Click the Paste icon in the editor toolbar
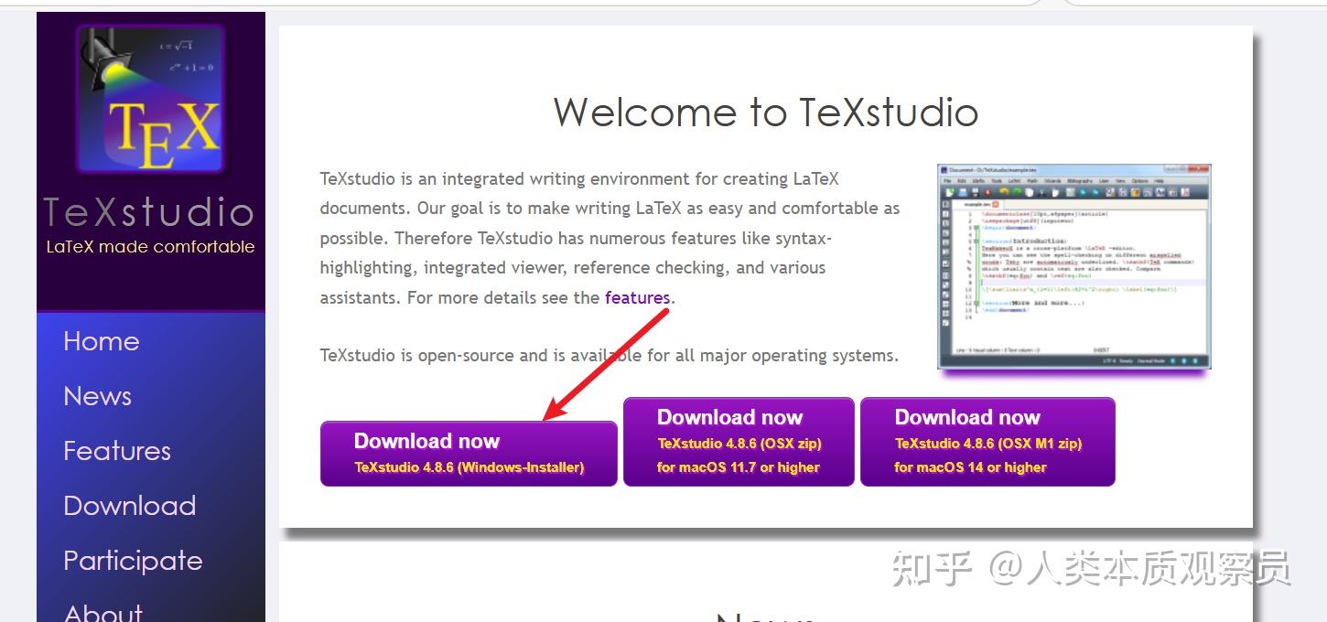1327x622 pixels. [x=1055, y=191]
